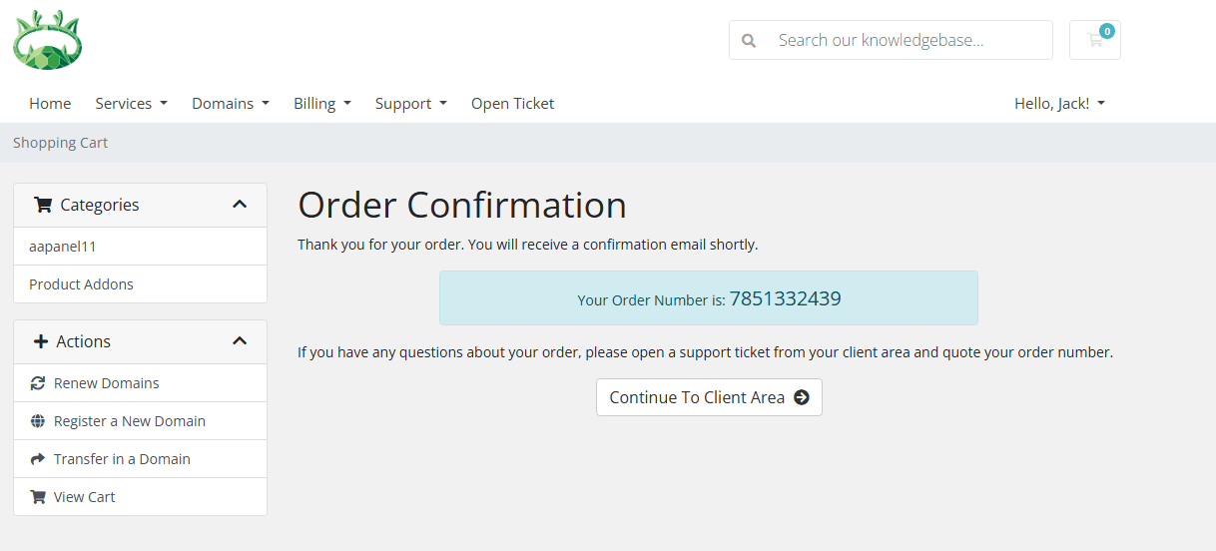The image size is (1216, 551).
Task: Click the globe icon for Register Domain
Action: [38, 421]
